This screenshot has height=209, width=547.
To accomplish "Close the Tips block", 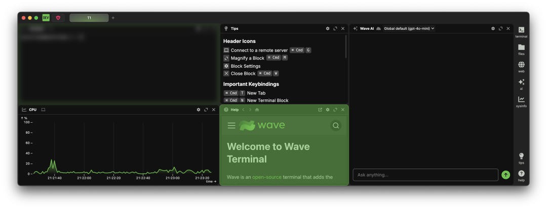I will [x=342, y=28].
